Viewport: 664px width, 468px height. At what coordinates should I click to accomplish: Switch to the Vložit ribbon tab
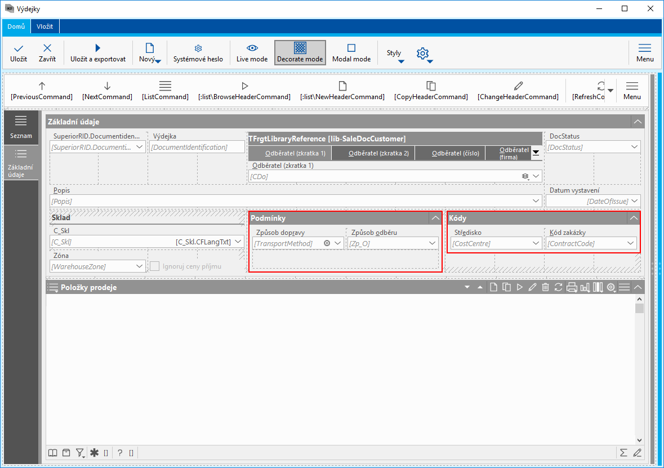pos(45,26)
